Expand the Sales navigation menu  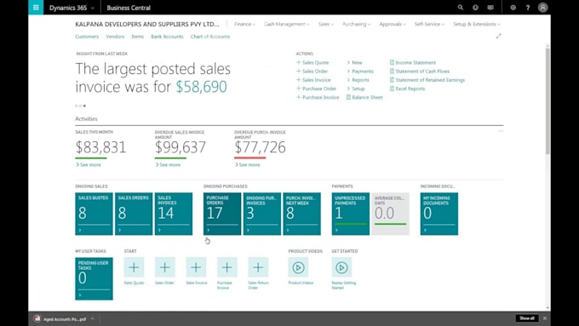click(x=325, y=24)
